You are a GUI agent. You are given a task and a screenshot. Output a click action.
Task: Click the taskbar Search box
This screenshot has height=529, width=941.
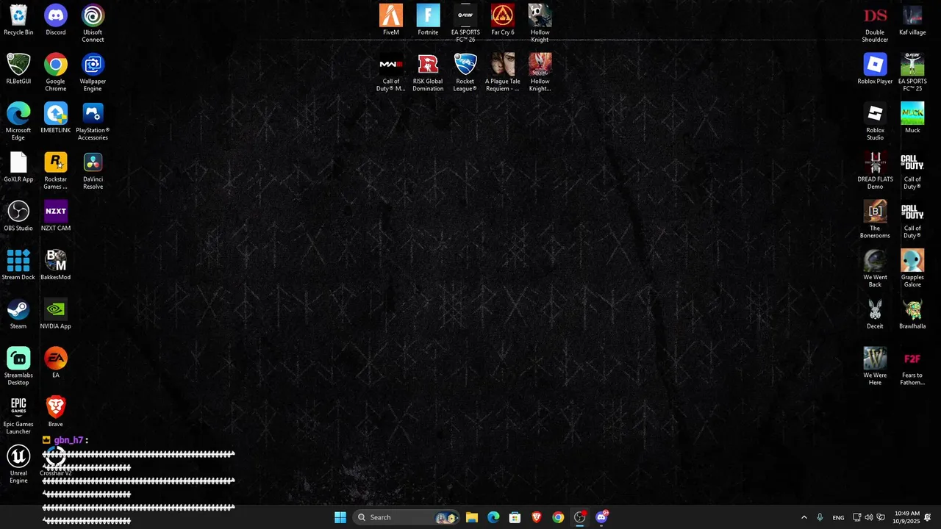[x=406, y=517]
